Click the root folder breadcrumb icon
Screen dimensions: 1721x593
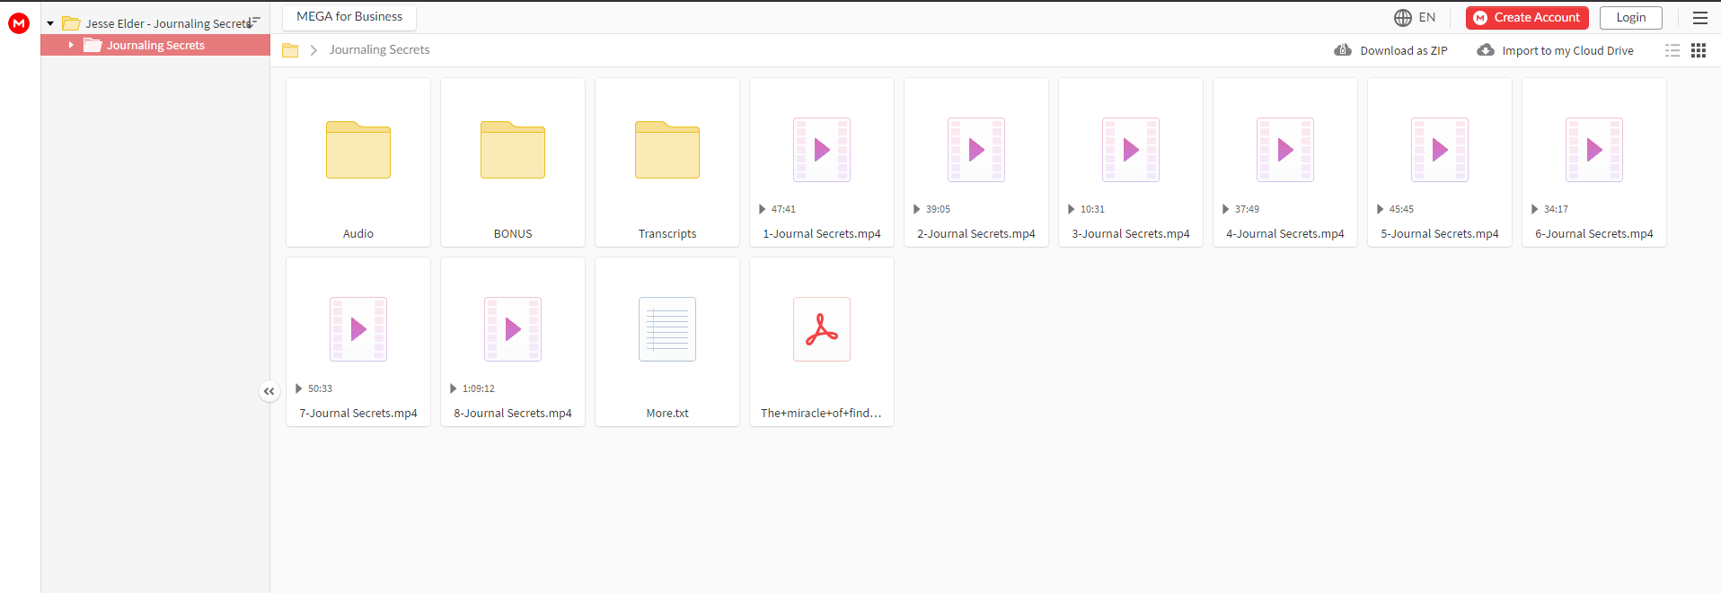(290, 50)
